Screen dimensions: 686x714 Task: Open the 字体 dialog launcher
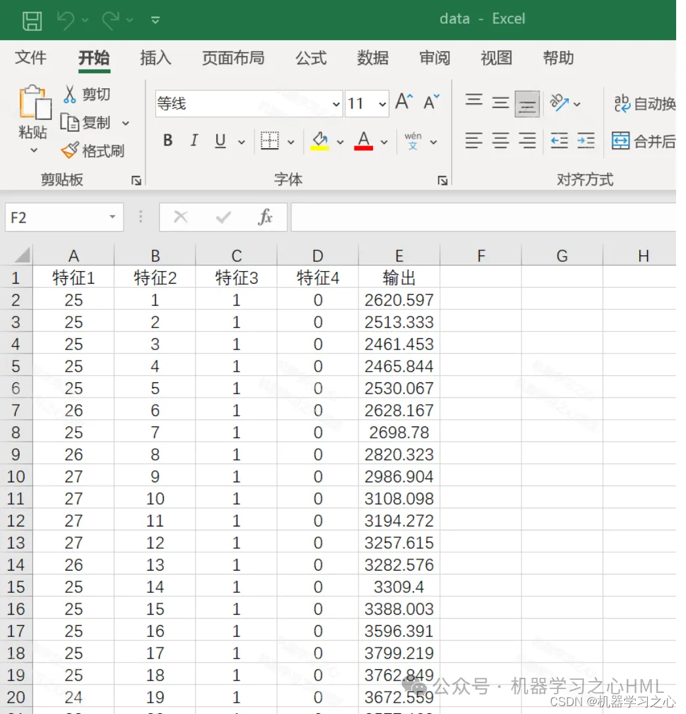tap(443, 181)
